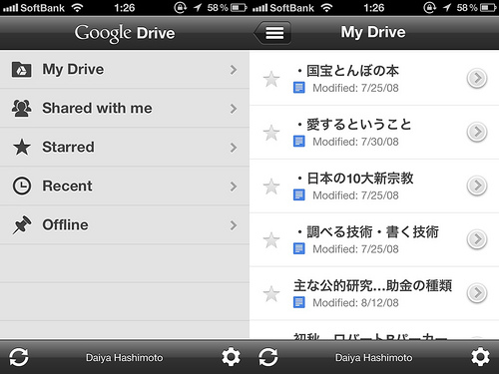Toggle star for 愛するということ
Image resolution: width=499 pixels, height=374 pixels.
(271, 133)
